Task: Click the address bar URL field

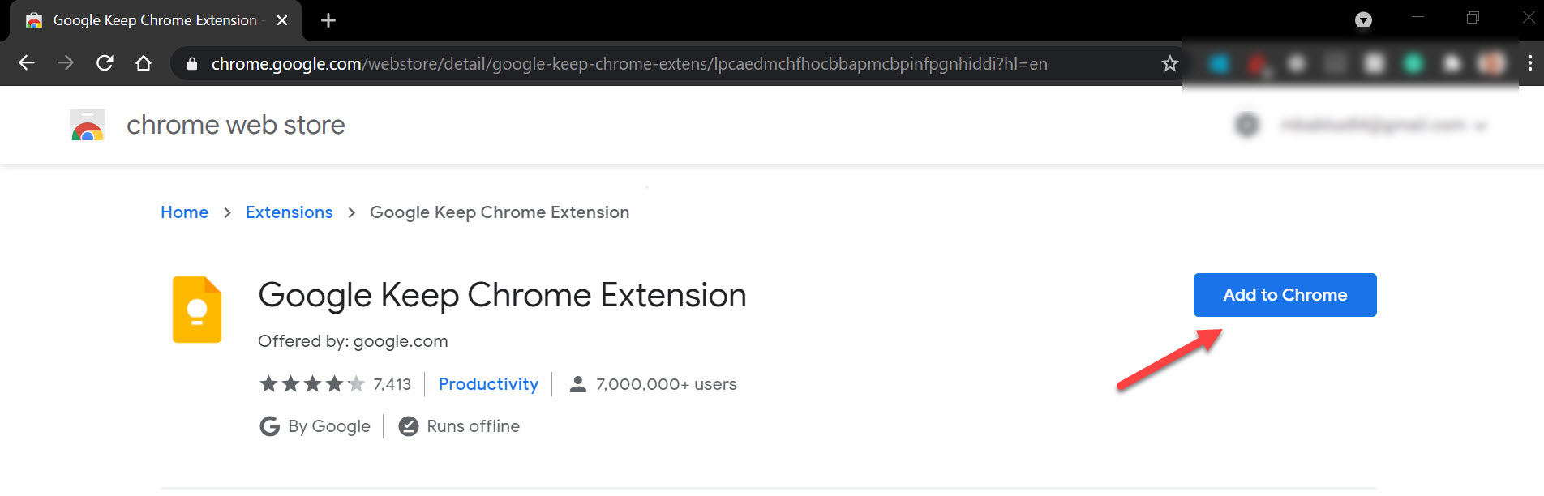Action: 628,64
